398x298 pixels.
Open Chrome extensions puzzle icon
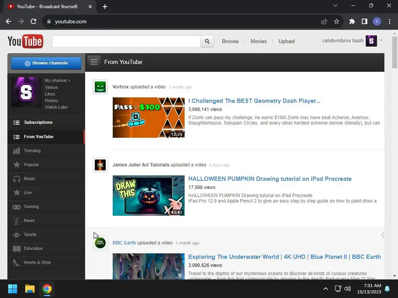click(x=352, y=22)
